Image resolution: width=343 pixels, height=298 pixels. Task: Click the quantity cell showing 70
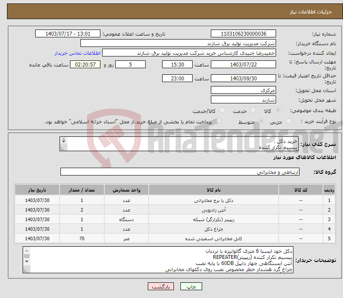coord(82,238)
